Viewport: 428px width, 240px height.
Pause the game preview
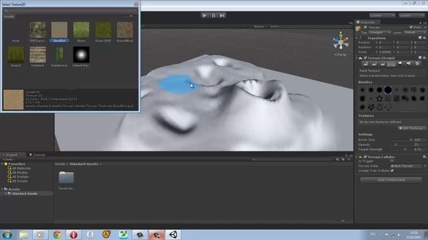pyautogui.click(x=213, y=15)
